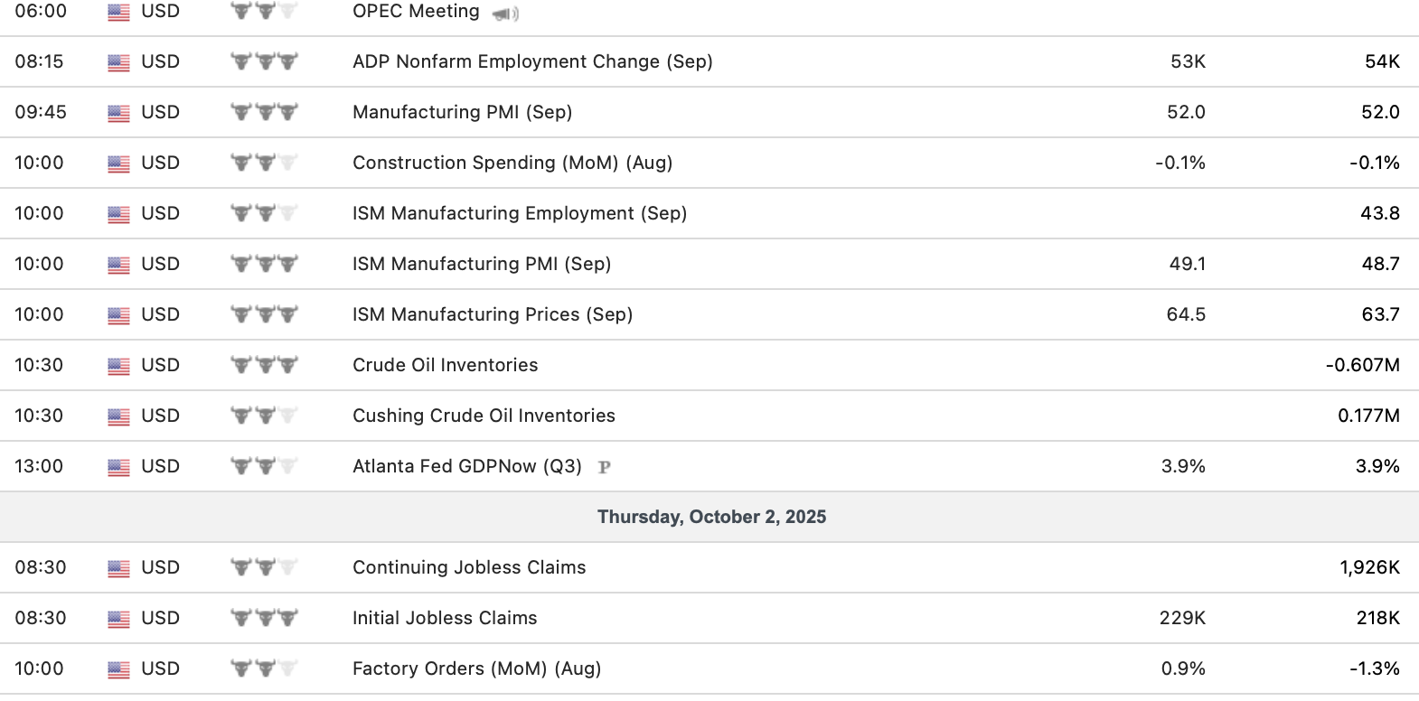This screenshot has height=701, width=1419.
Task: Open the OPEC Meeting event
Action: (x=416, y=11)
